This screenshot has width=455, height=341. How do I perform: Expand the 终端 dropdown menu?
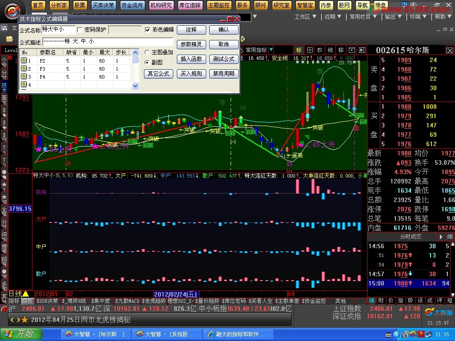pyautogui.click(x=418, y=17)
